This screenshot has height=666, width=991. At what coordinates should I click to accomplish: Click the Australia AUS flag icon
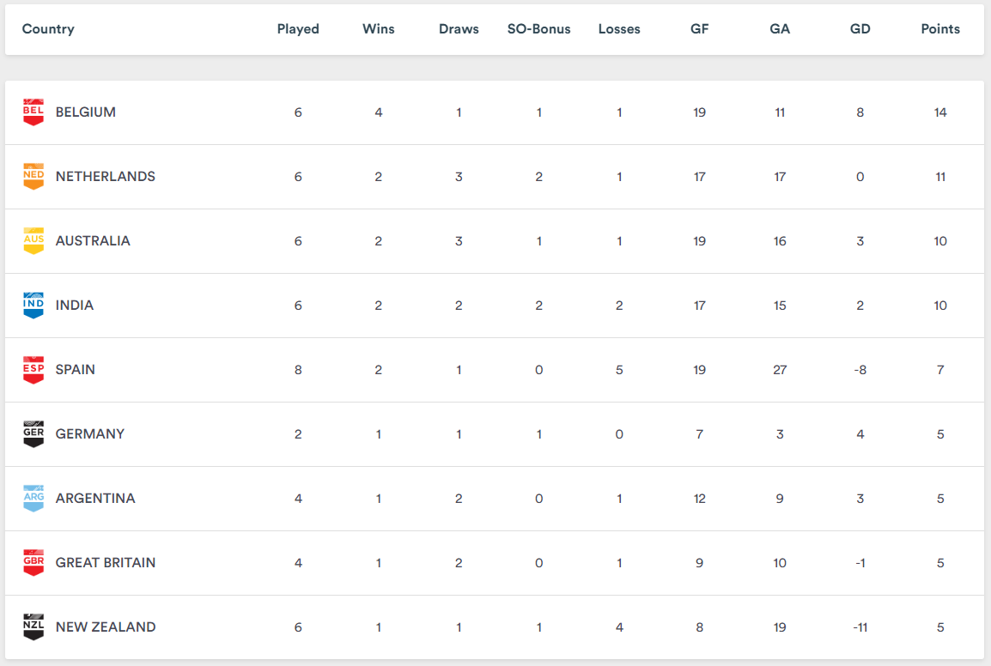click(x=33, y=241)
